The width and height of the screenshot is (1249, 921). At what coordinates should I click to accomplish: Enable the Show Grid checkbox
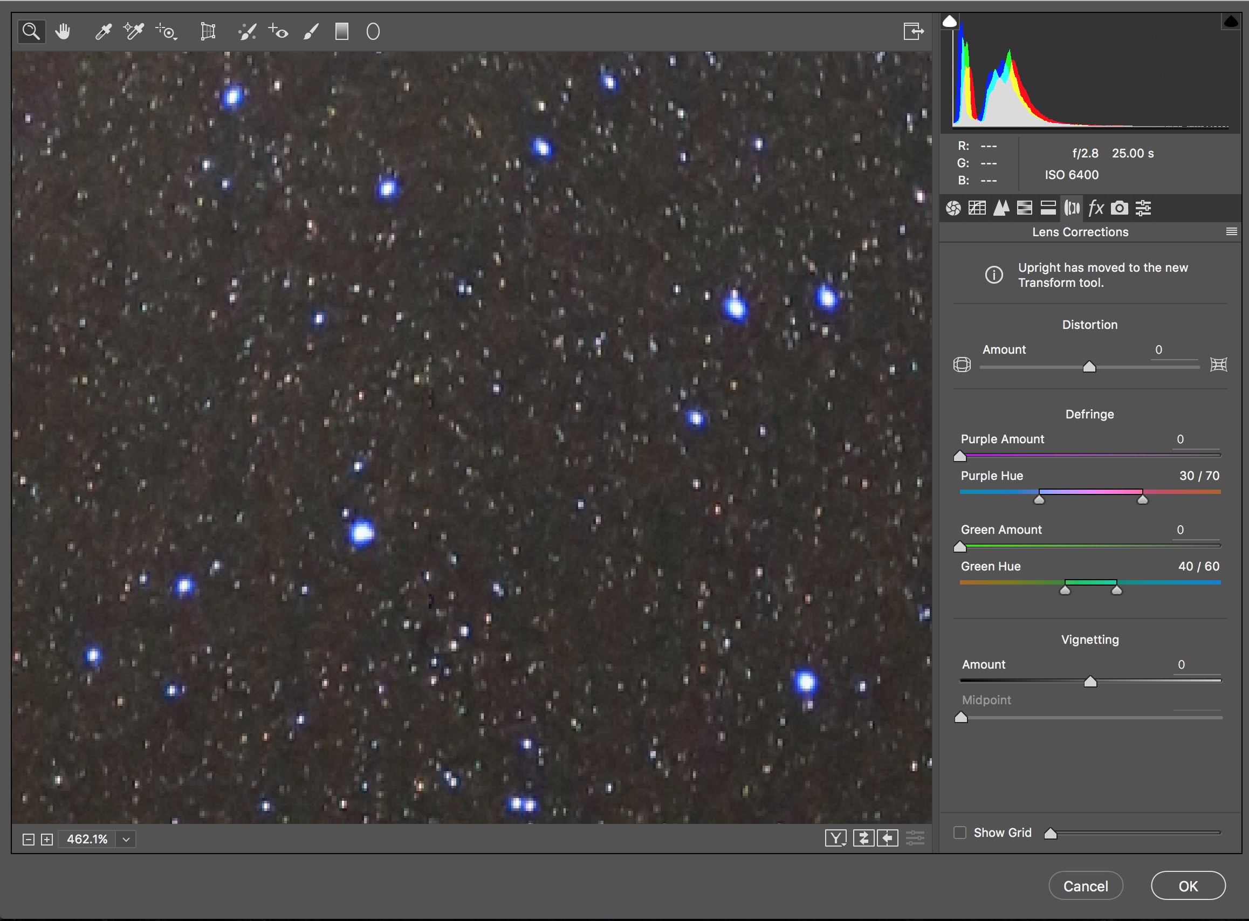959,833
